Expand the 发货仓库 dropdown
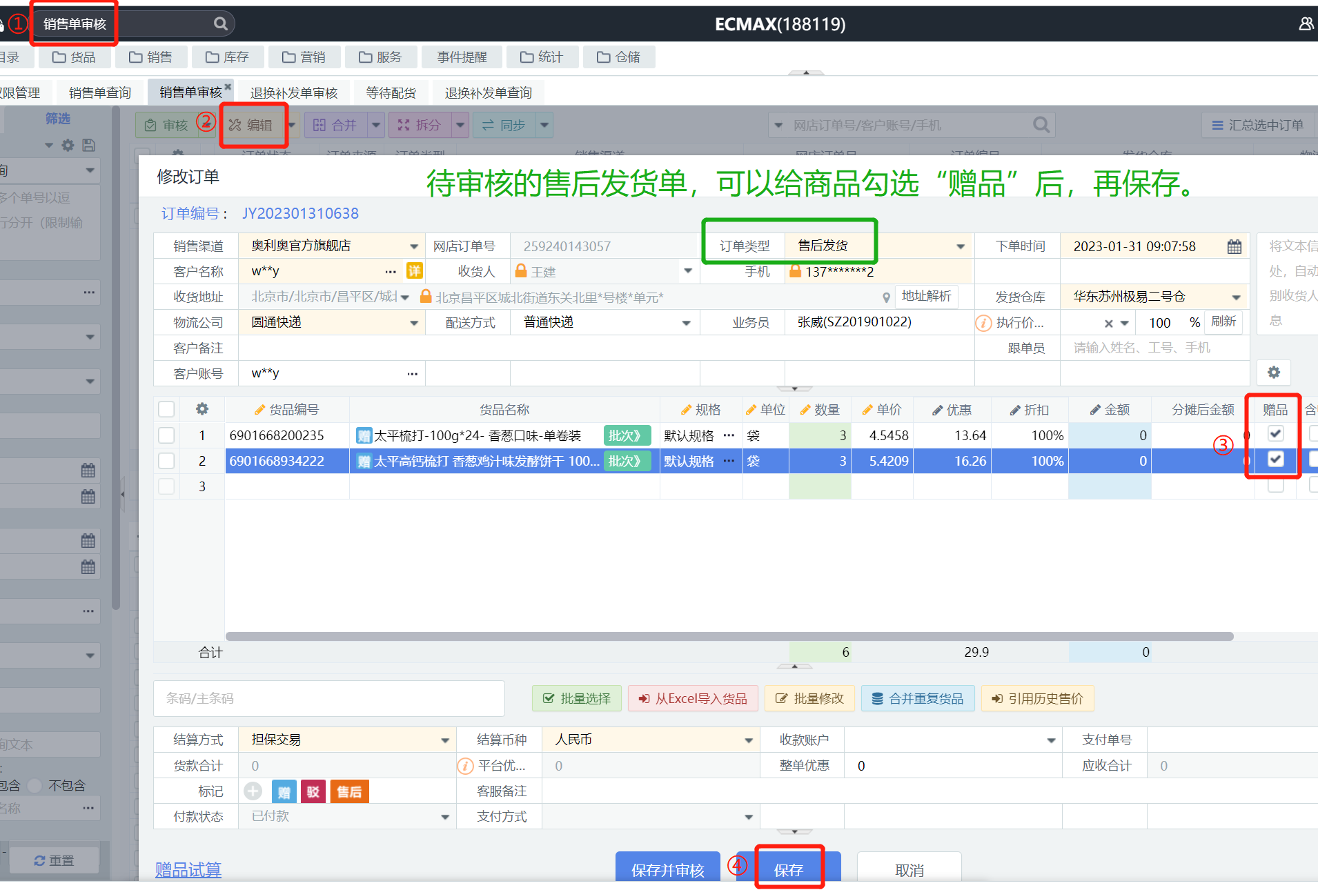This screenshot has width=1318, height=890. pos(1237,297)
